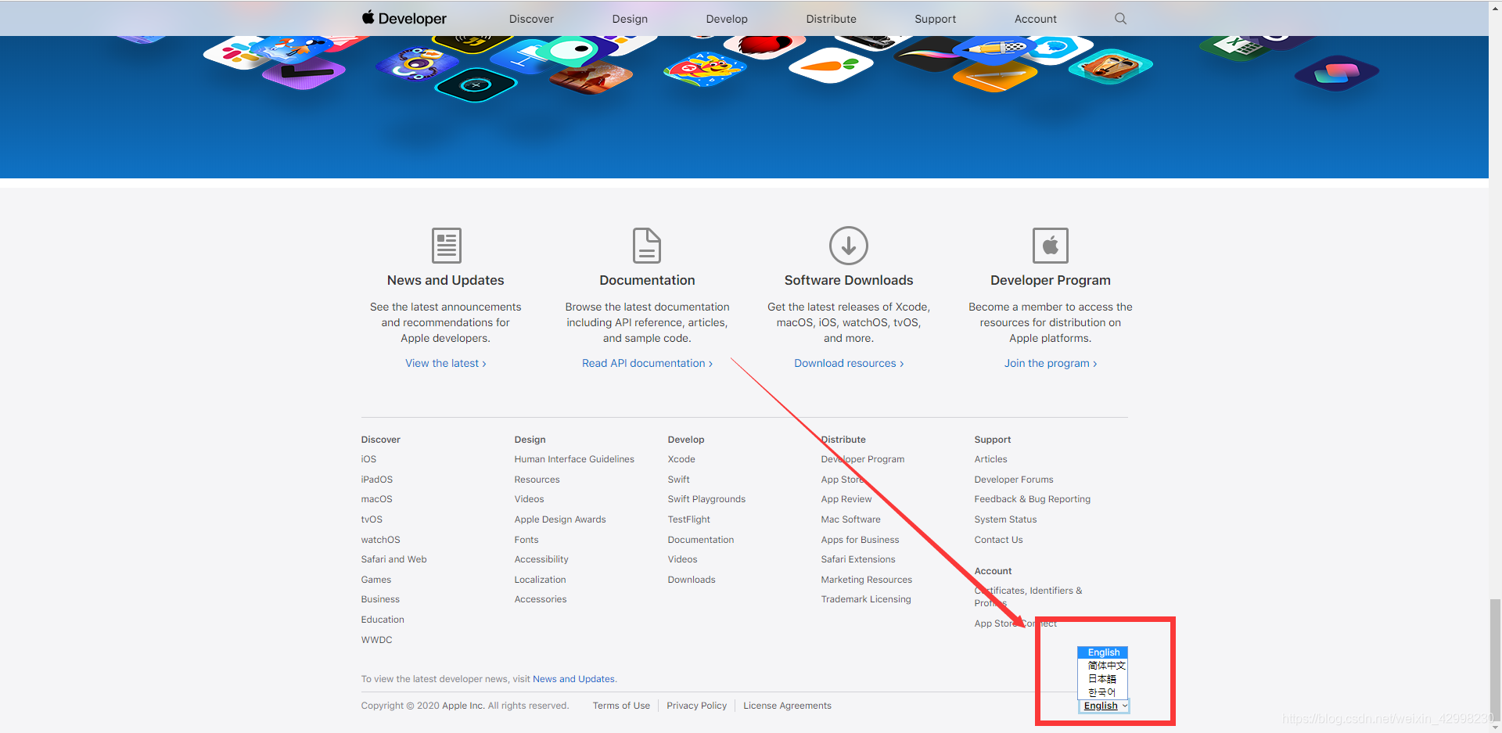
Task: Open the Fonts footer link
Action: pos(526,540)
